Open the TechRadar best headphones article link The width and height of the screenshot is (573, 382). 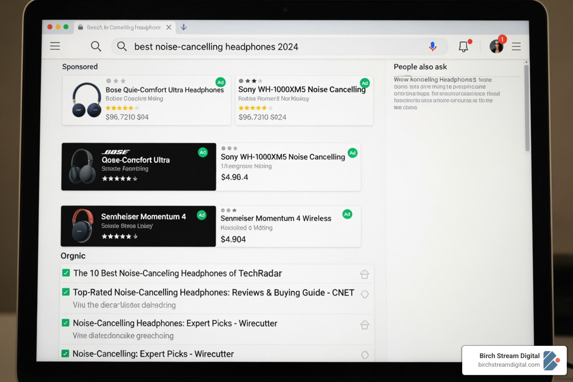pos(178,273)
